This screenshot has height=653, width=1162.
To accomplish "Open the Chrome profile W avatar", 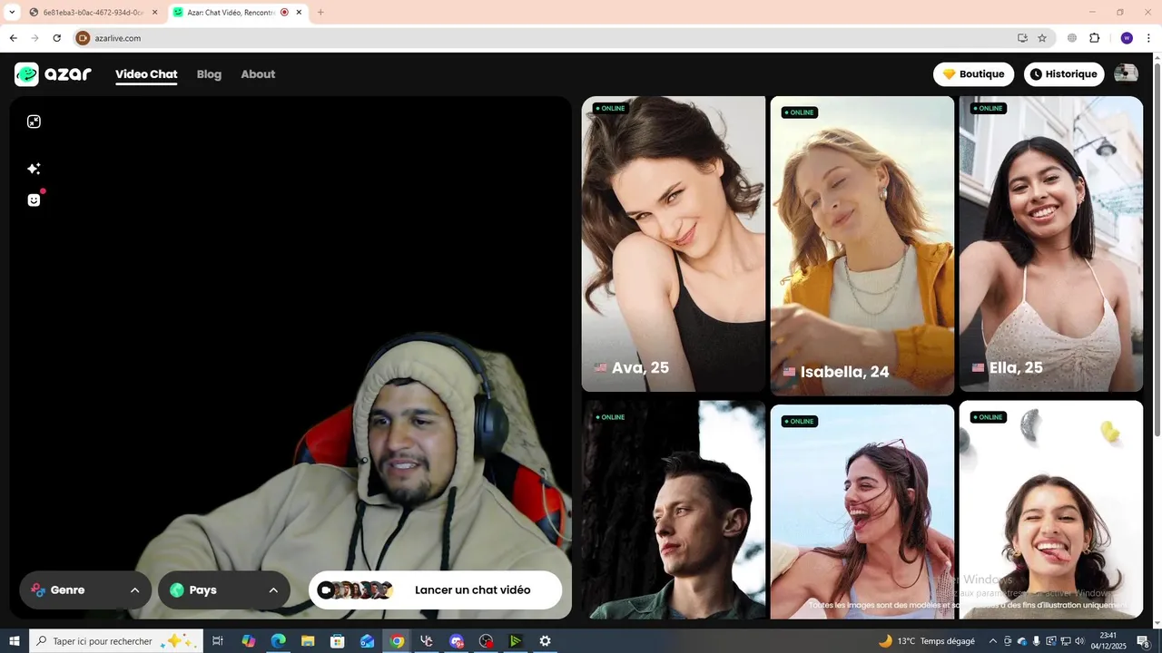I will tap(1127, 38).
